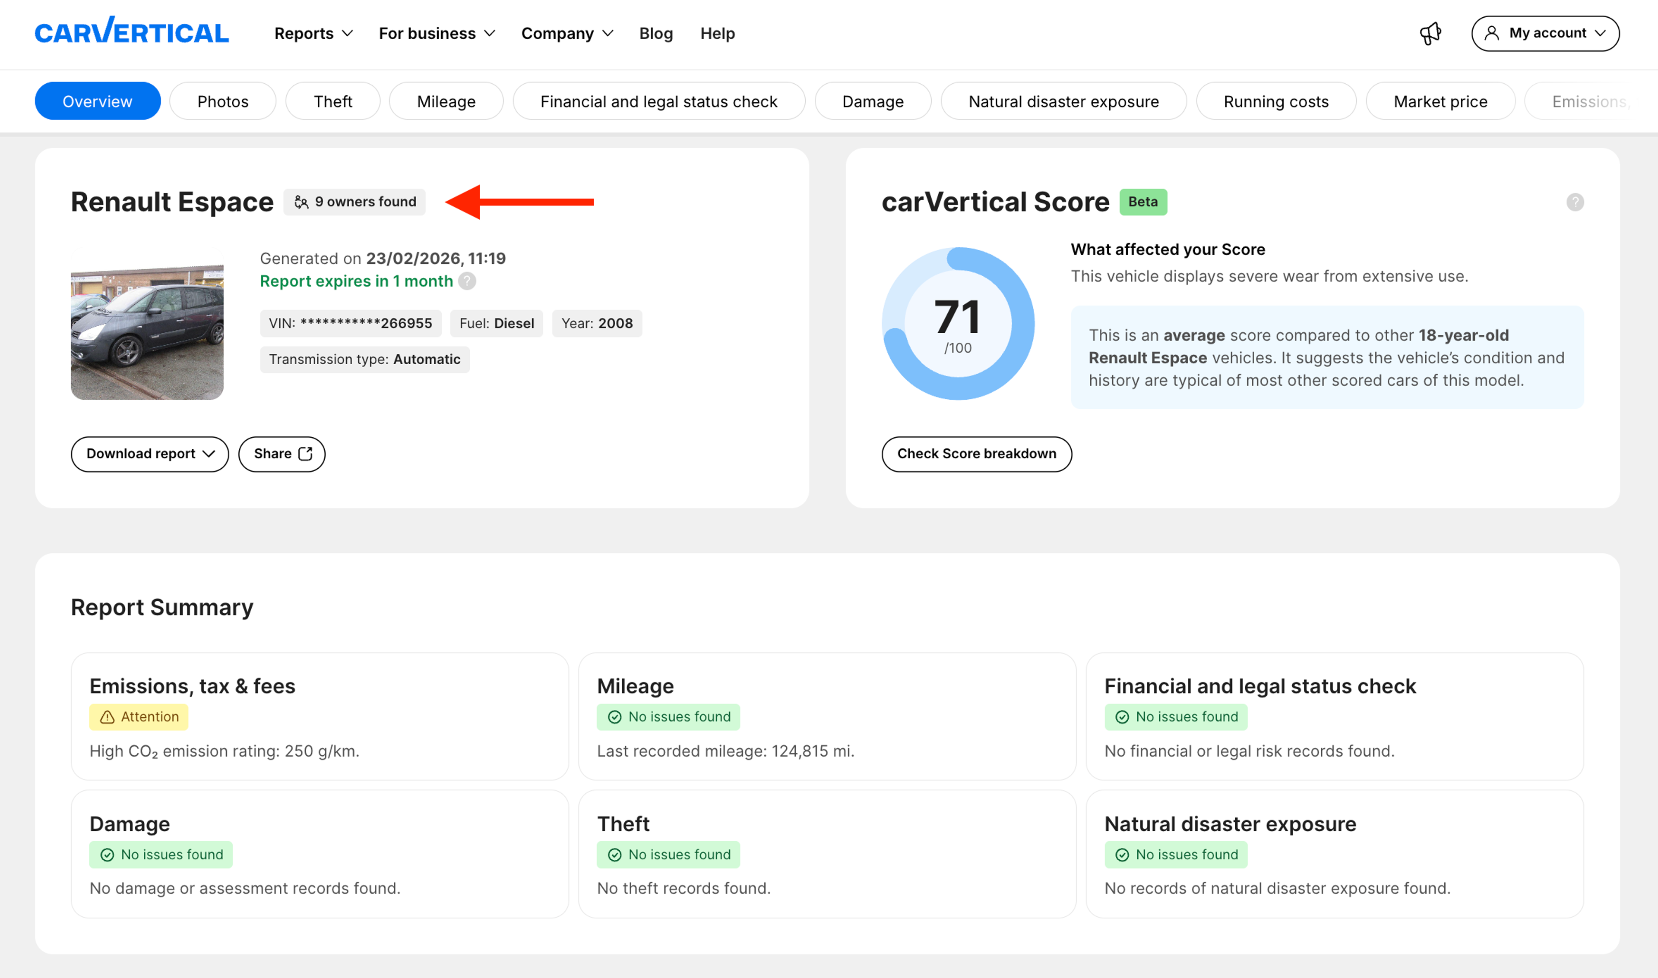Open the Natural disaster exposure summary card
Viewport: 1658px width, 978px height.
point(1335,854)
